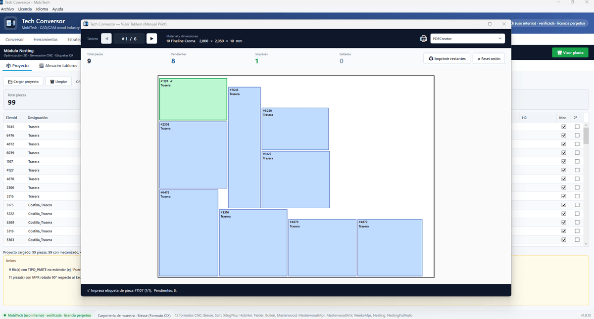This screenshot has height=319, width=594.
Task: Open the Almacén tableros tab
Action: [x=58, y=65]
